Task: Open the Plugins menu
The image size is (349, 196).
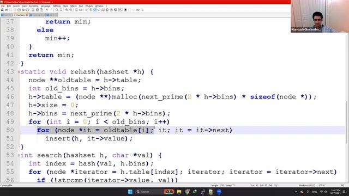Action: pyautogui.click(x=89, y=6)
